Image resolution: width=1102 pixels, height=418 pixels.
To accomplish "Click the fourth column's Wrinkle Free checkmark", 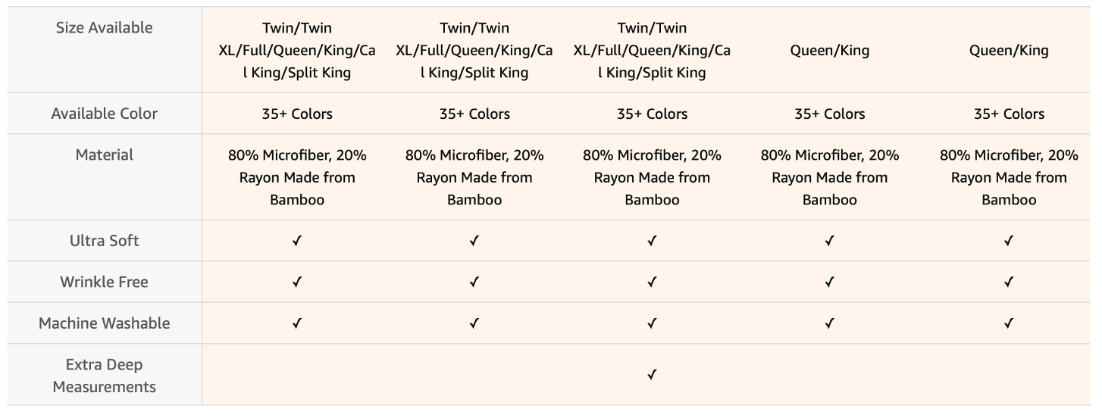I will coord(830,282).
